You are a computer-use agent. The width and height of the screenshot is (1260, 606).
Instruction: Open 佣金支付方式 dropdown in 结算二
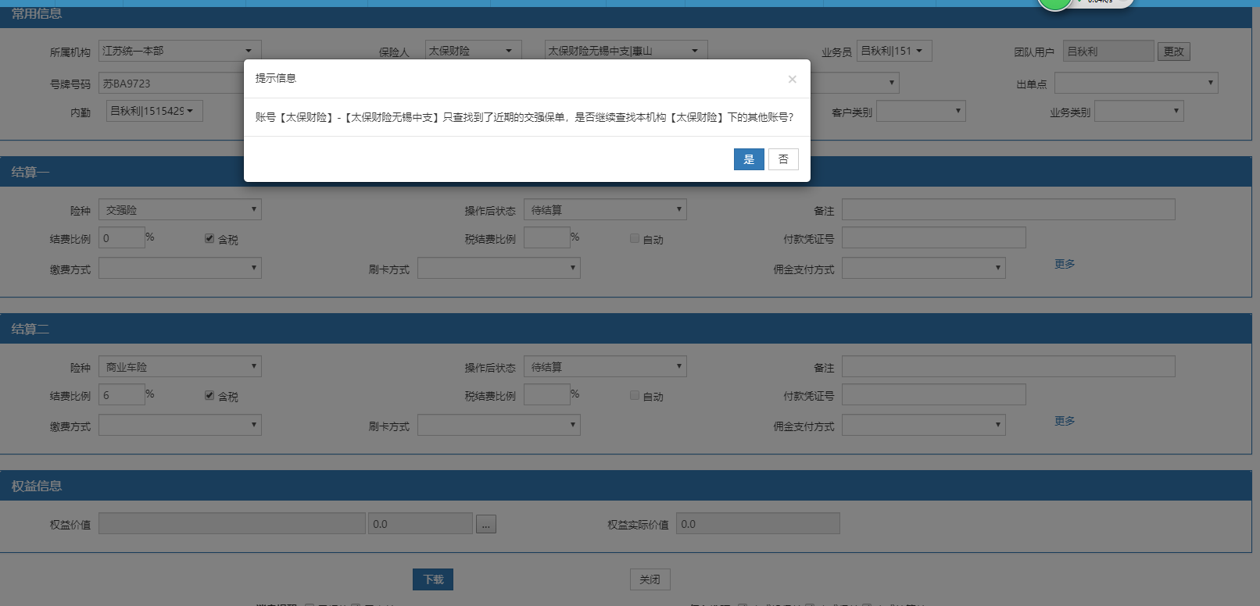click(x=924, y=425)
